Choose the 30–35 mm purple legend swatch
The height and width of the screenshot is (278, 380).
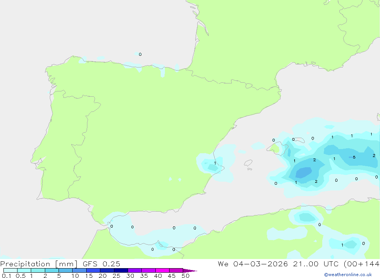pyautogui.click(x=135, y=270)
